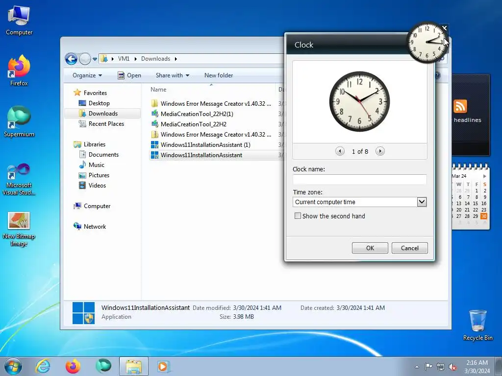
Task: Select Computer in the navigation pane
Action: tap(97, 206)
